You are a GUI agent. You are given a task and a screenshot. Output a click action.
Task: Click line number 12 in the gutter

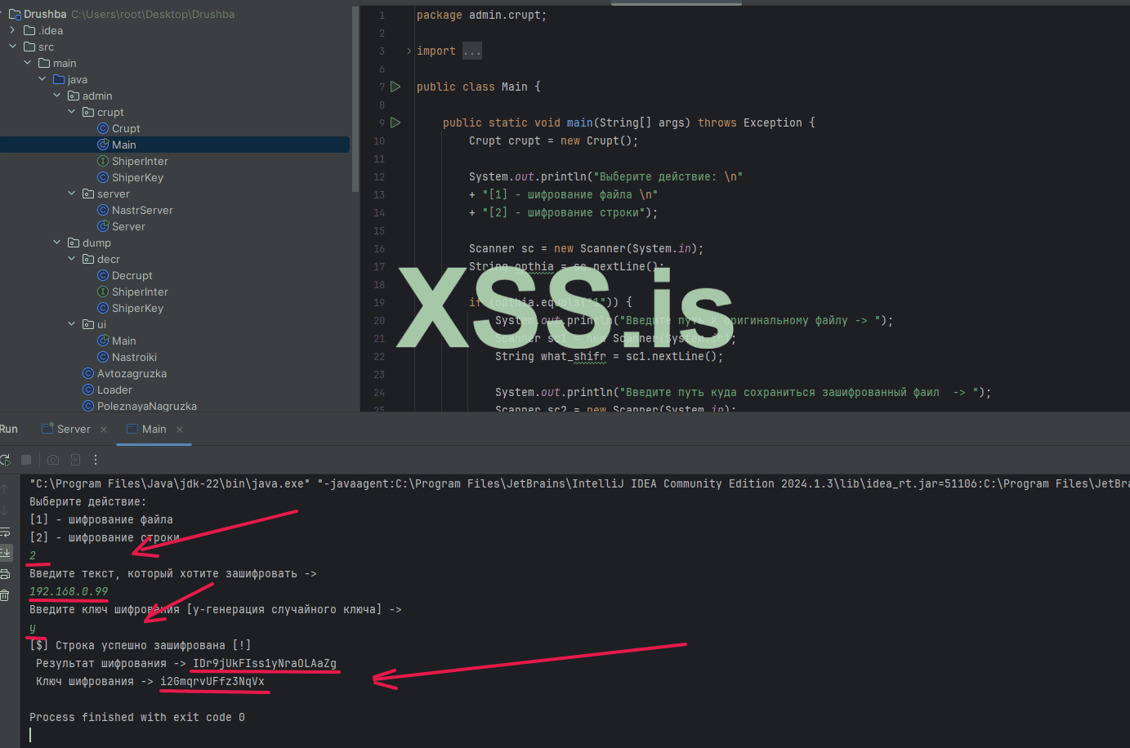(379, 176)
